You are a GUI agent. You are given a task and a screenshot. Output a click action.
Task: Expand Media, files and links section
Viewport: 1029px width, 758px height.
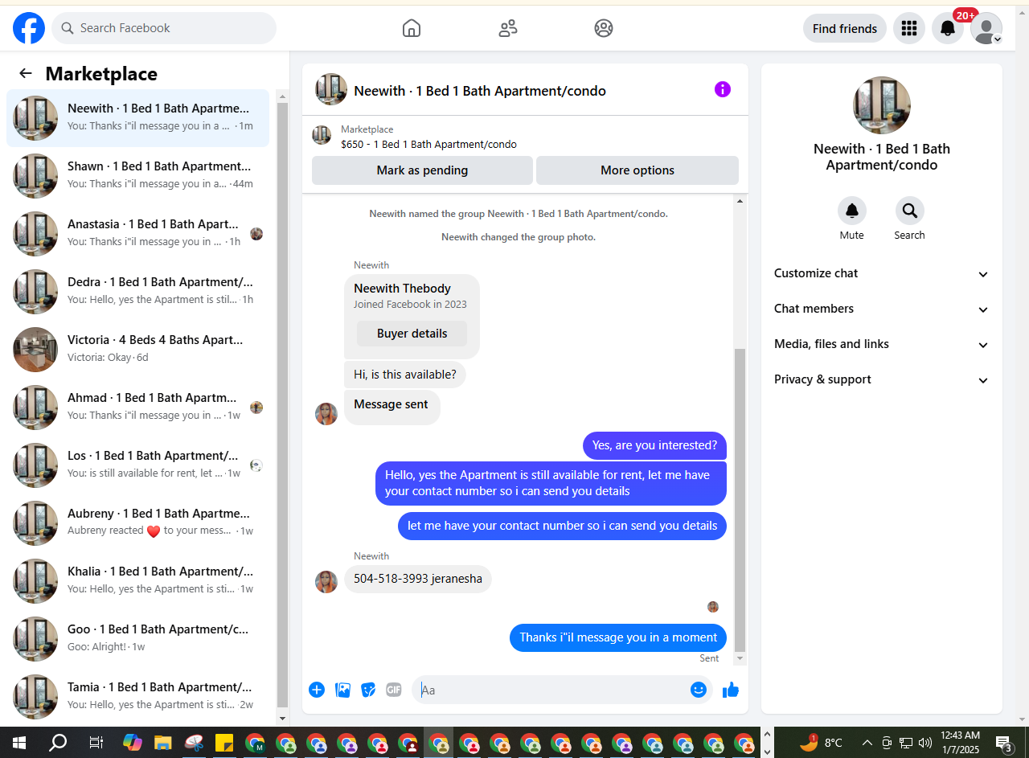[x=882, y=344]
